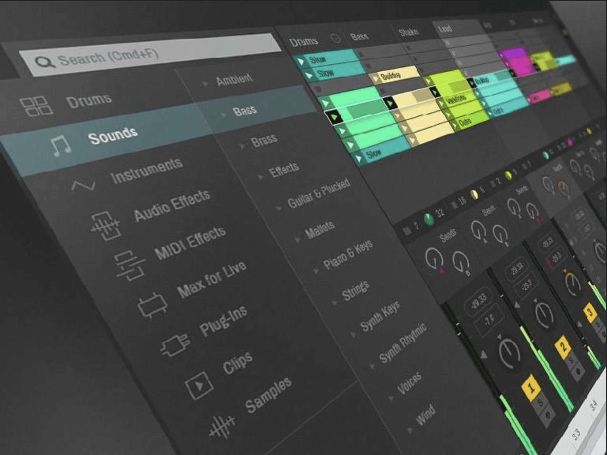Click the Drums category grid icon
Viewport: 607px width, 455px height.
pos(36,106)
